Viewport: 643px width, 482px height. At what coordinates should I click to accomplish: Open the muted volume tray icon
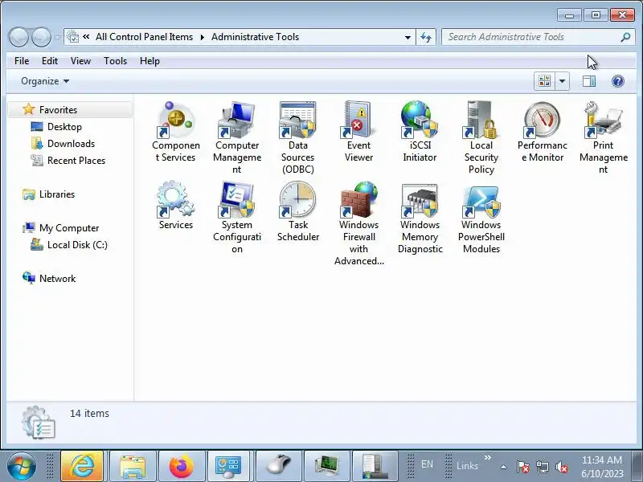click(561, 467)
